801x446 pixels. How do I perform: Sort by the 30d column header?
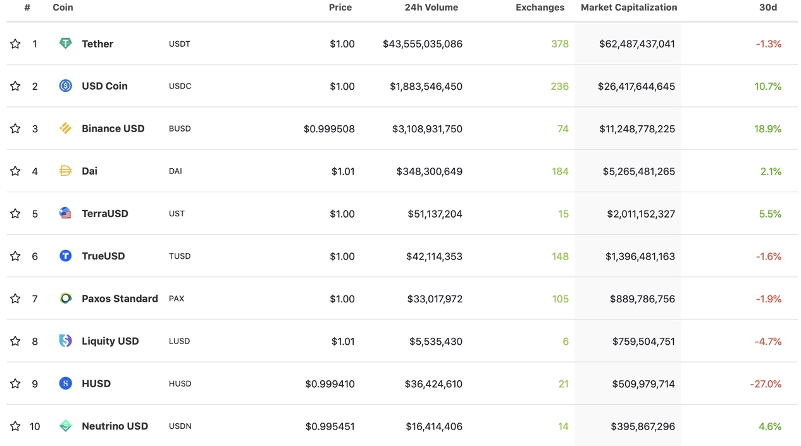[x=768, y=8]
